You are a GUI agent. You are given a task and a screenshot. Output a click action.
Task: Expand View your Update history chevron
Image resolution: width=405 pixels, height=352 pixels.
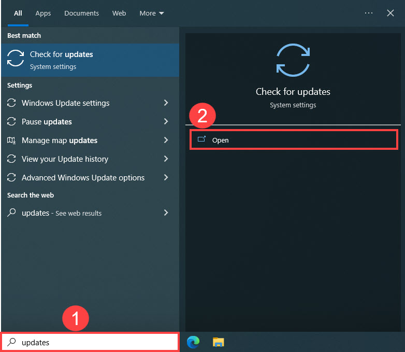(x=166, y=159)
